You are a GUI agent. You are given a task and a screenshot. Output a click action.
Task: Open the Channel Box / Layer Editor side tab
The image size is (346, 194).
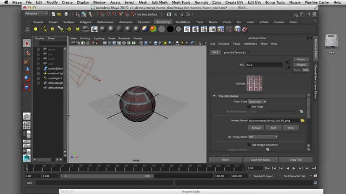[315, 81]
